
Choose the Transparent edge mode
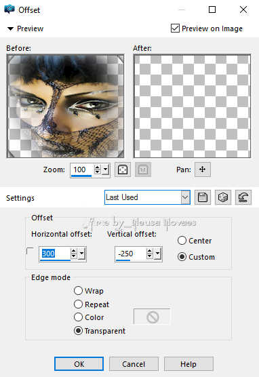pyautogui.click(x=78, y=331)
